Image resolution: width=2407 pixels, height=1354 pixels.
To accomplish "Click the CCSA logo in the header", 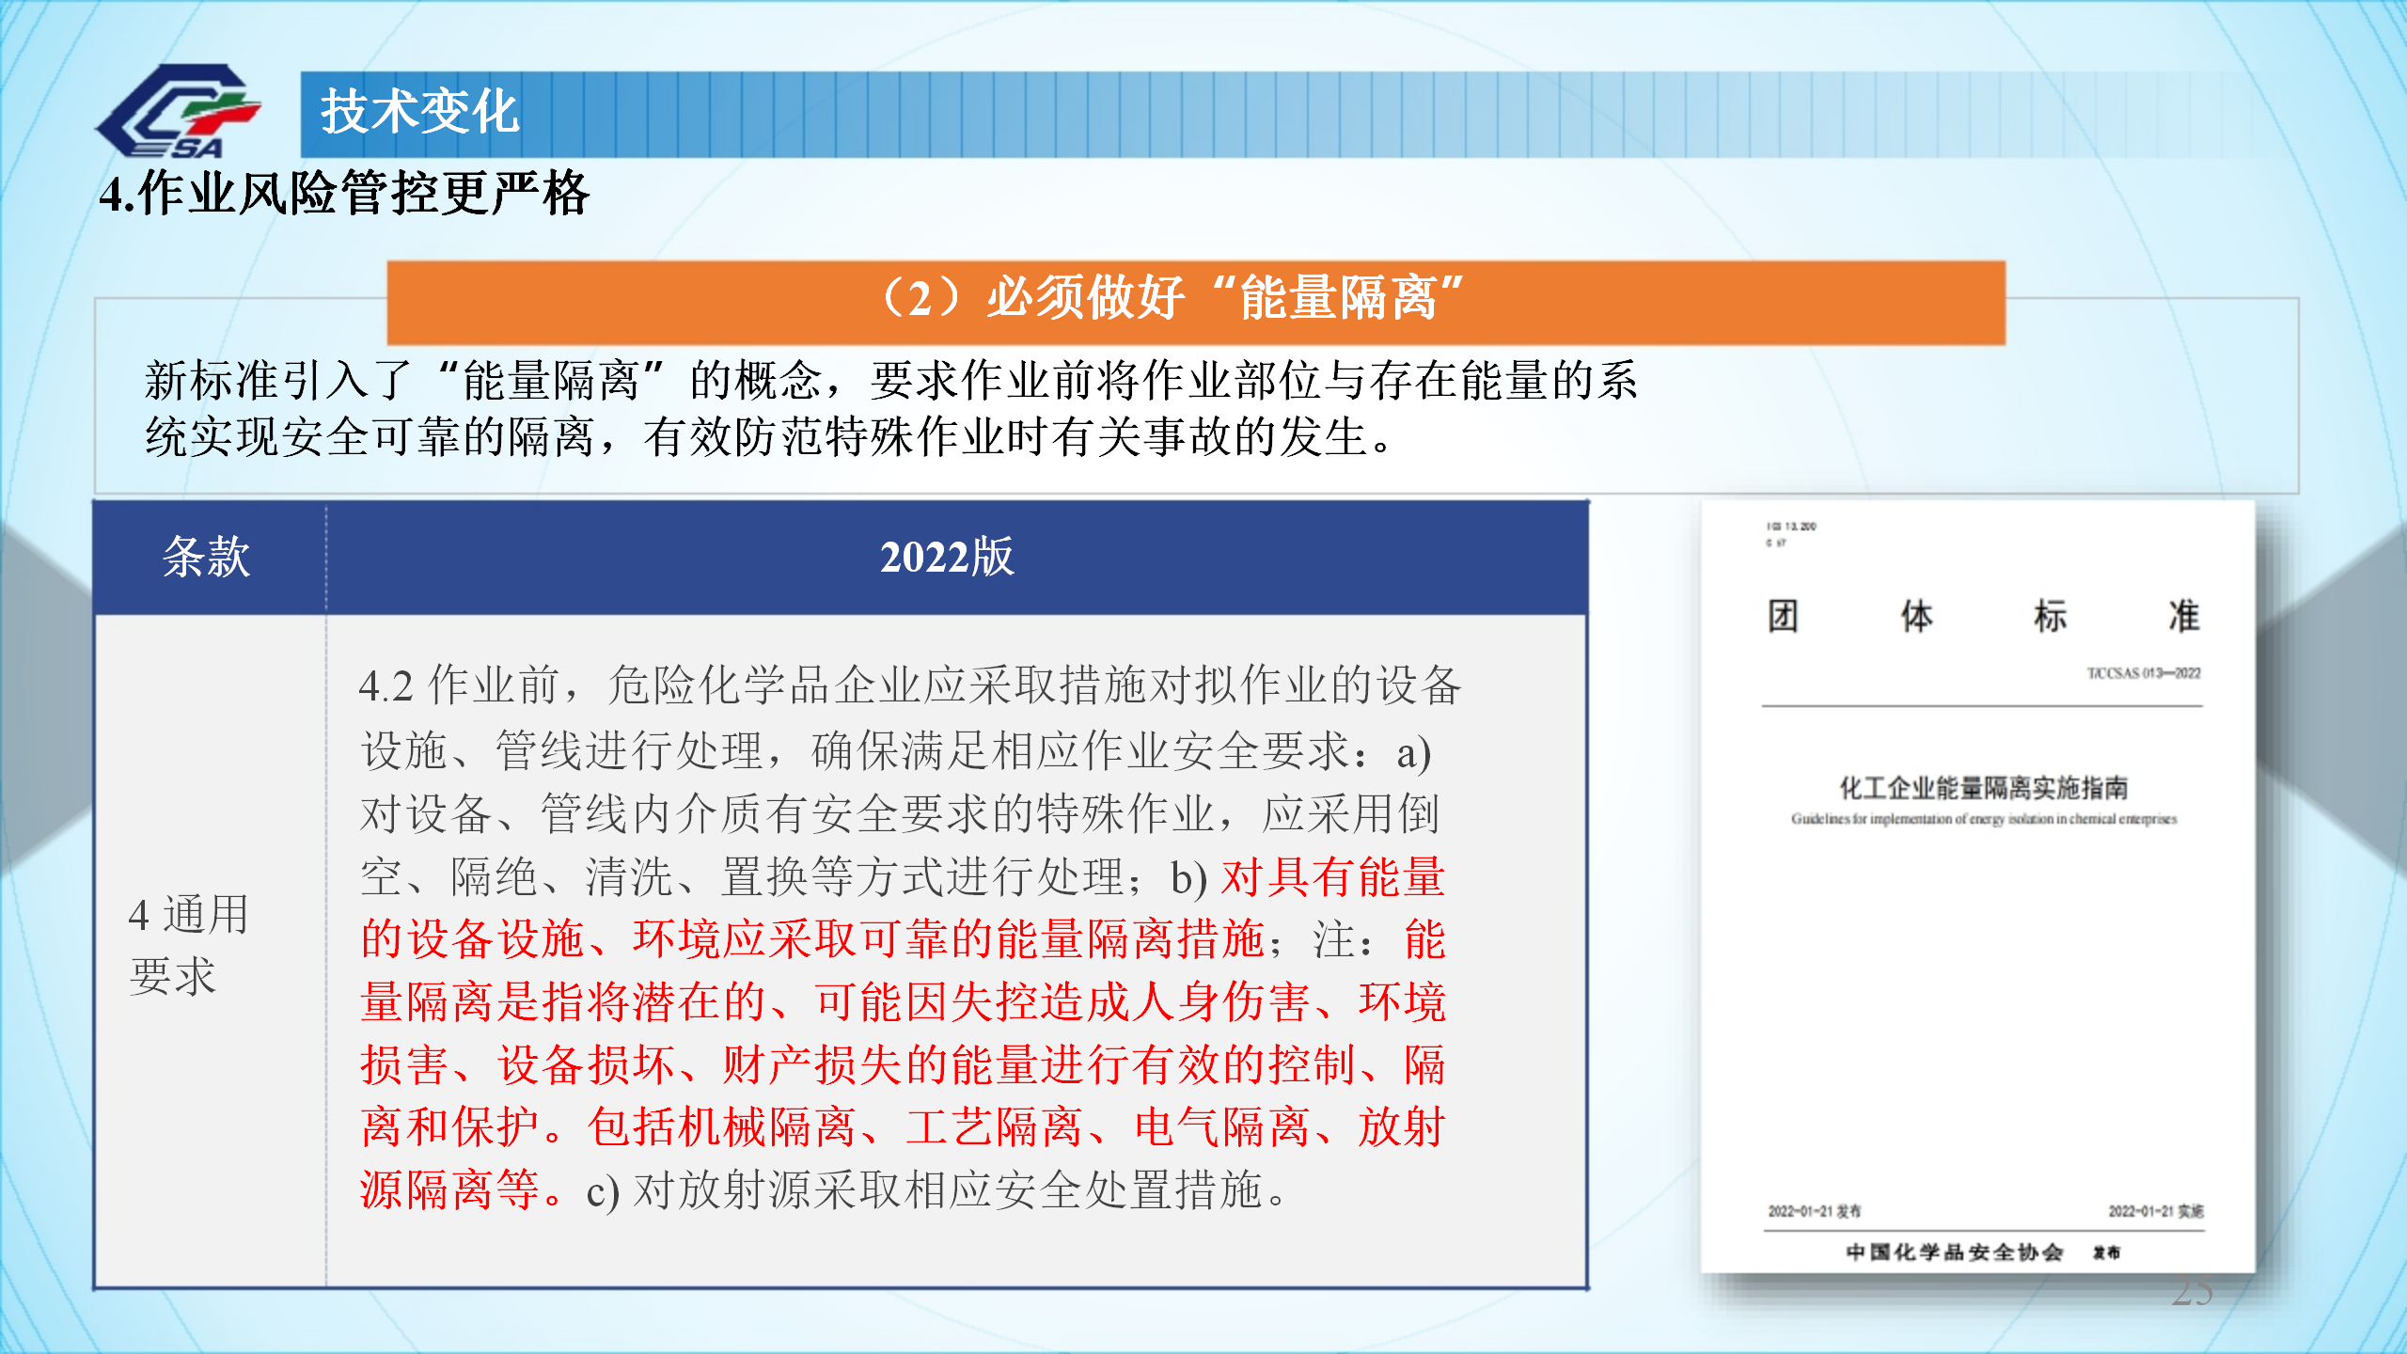I will 178,111.
